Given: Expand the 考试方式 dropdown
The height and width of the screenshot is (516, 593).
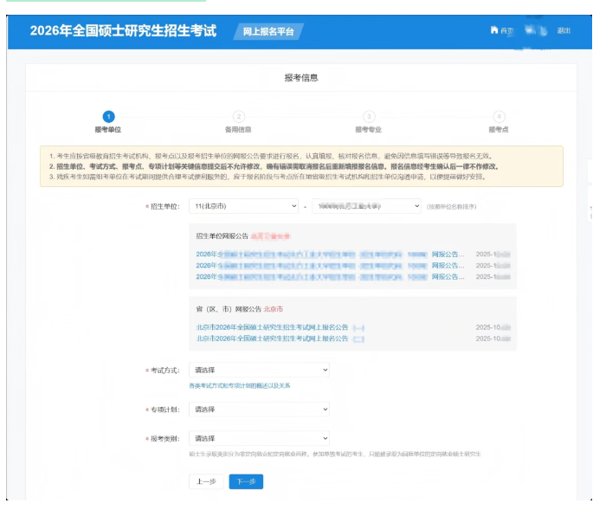Looking at the screenshot, I should pyautogui.click(x=260, y=370).
